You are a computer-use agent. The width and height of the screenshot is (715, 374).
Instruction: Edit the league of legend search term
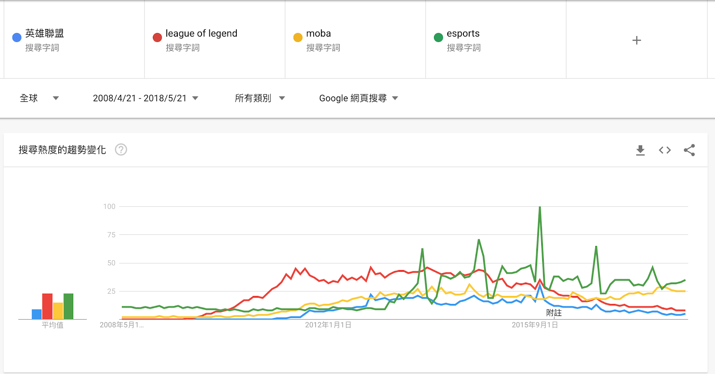pyautogui.click(x=202, y=33)
